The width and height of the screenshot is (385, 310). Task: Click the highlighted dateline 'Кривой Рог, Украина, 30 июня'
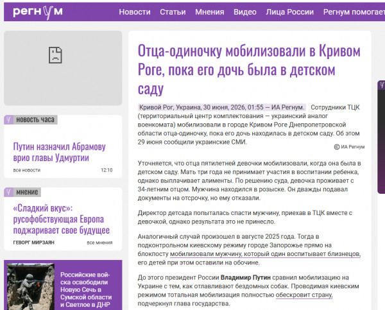click(x=221, y=107)
